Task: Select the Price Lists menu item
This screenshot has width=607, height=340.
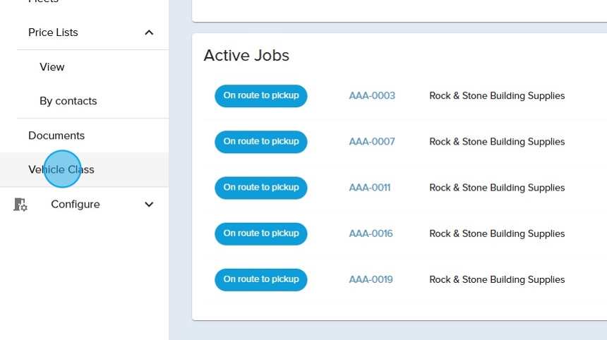Action: tap(53, 32)
